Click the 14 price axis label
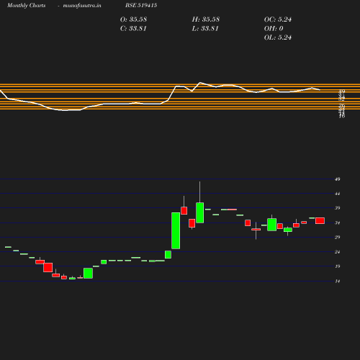This screenshot has width=360, height=360. point(338,281)
